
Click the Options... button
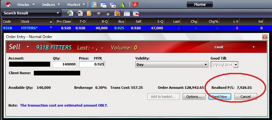pos(194,97)
